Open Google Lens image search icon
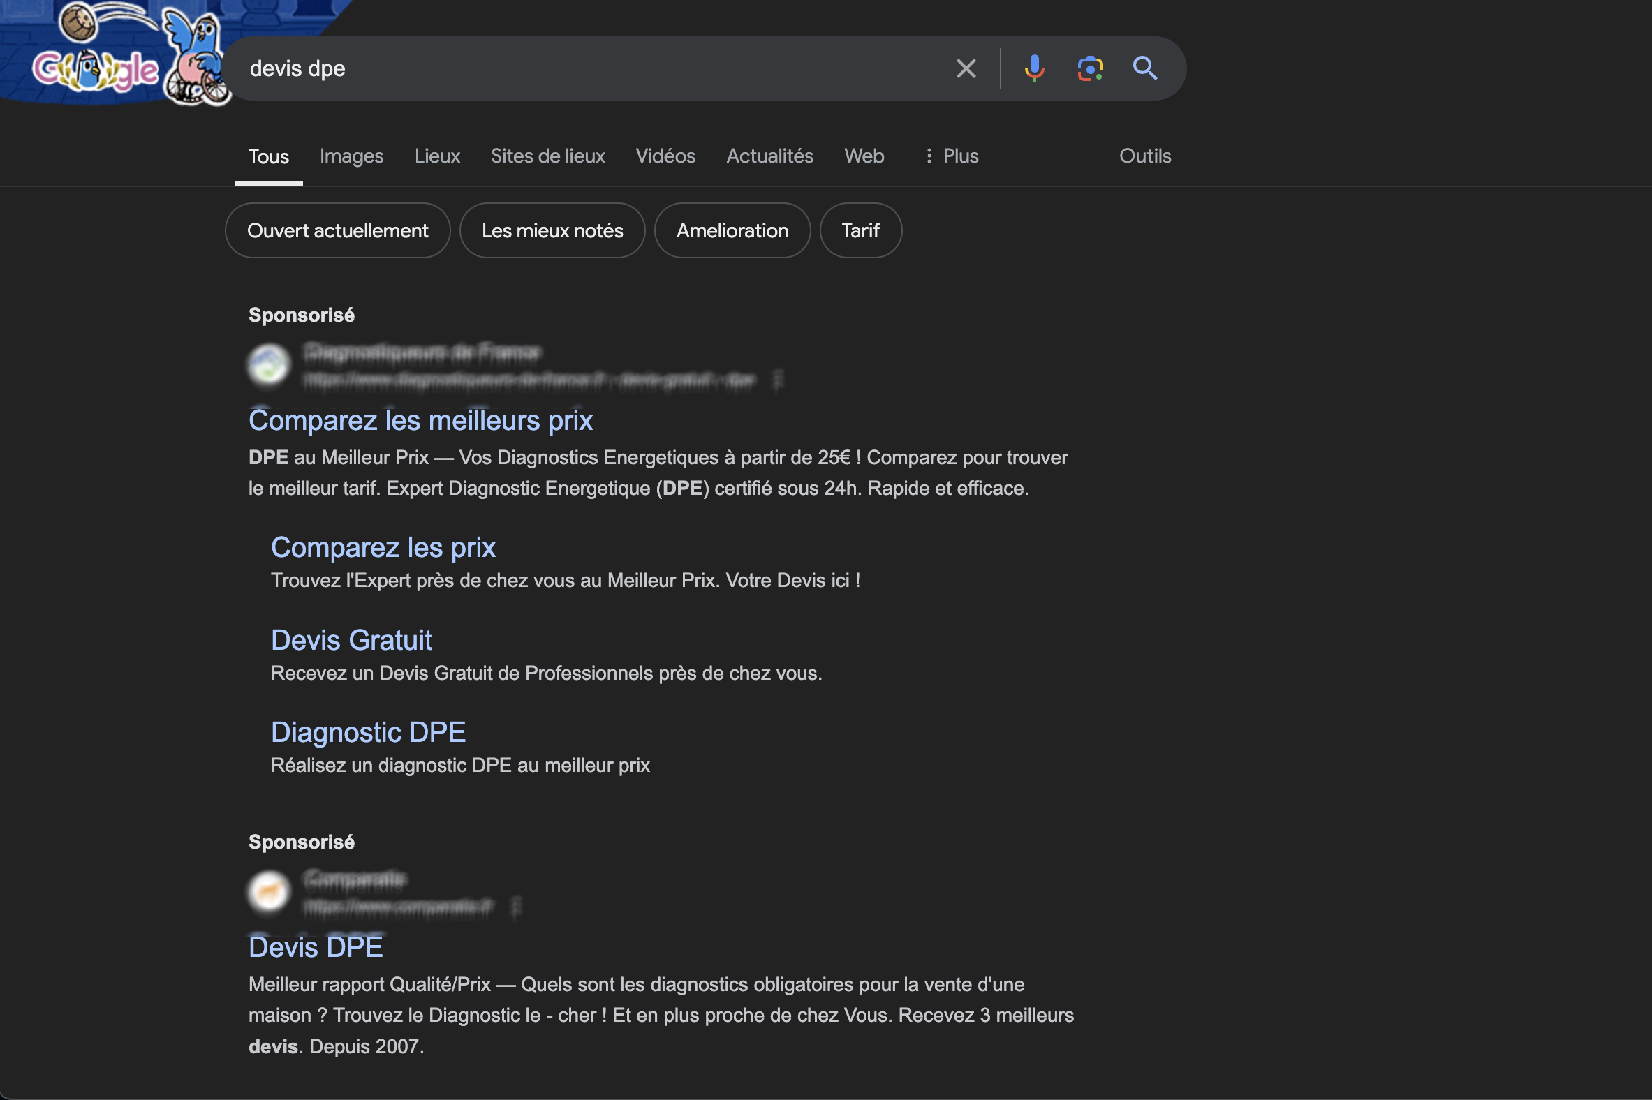1652x1100 pixels. (x=1090, y=68)
